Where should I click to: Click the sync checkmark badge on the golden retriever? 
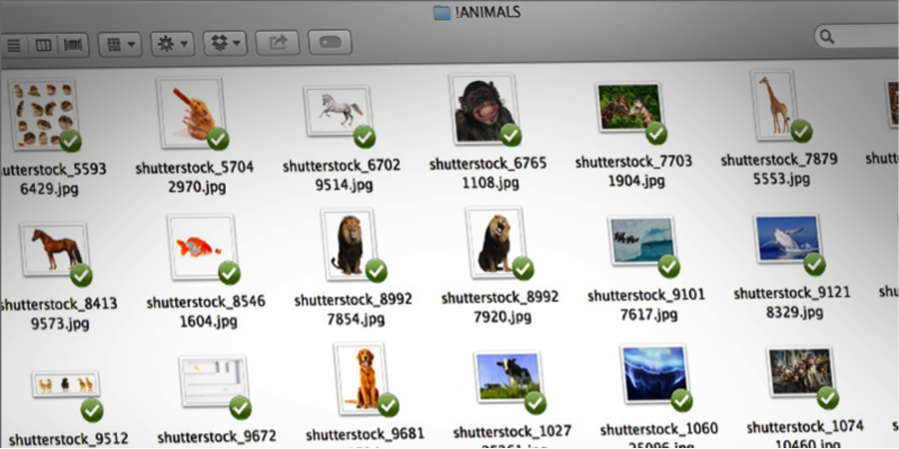tap(389, 405)
